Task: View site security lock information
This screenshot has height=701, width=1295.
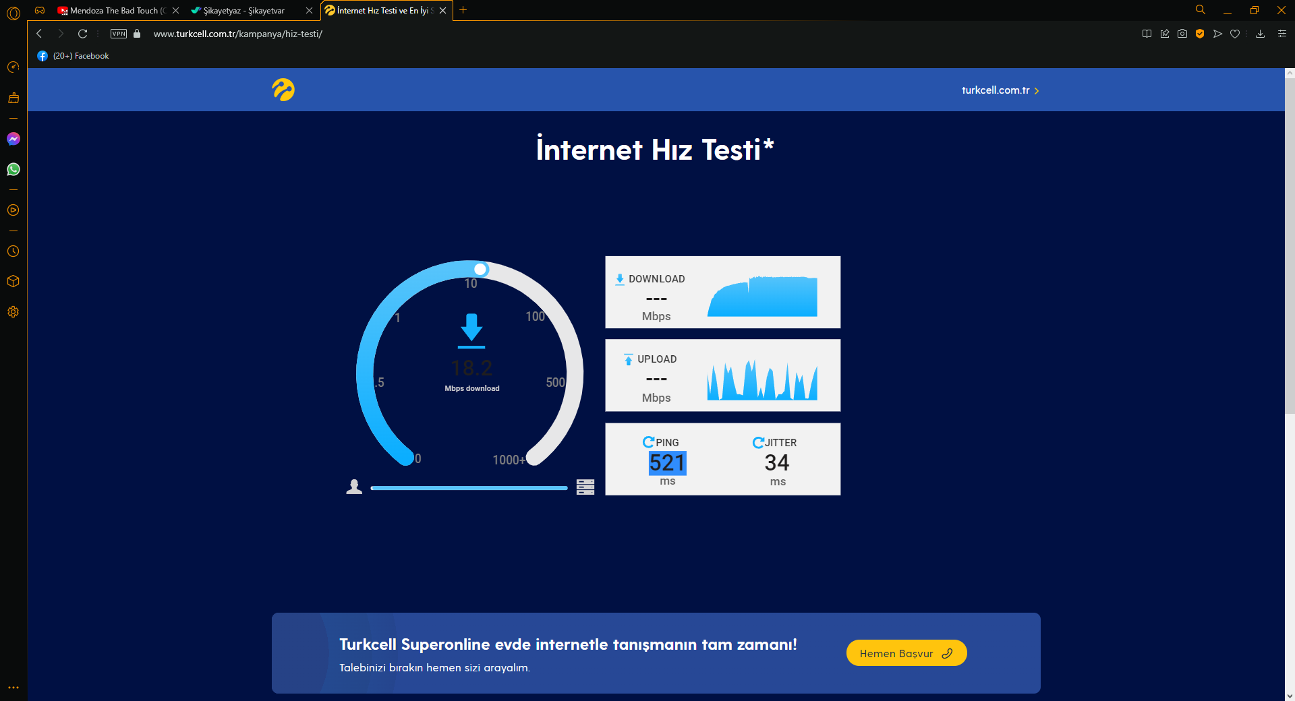Action: [x=137, y=34]
